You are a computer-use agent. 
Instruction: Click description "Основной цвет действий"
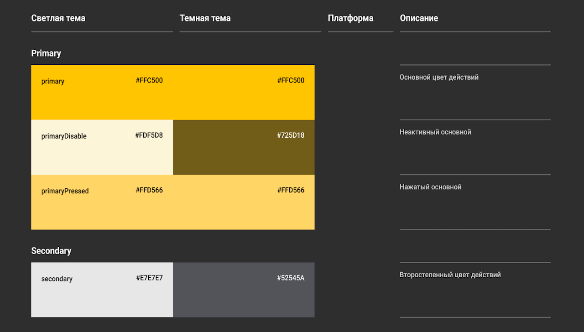[x=439, y=78]
